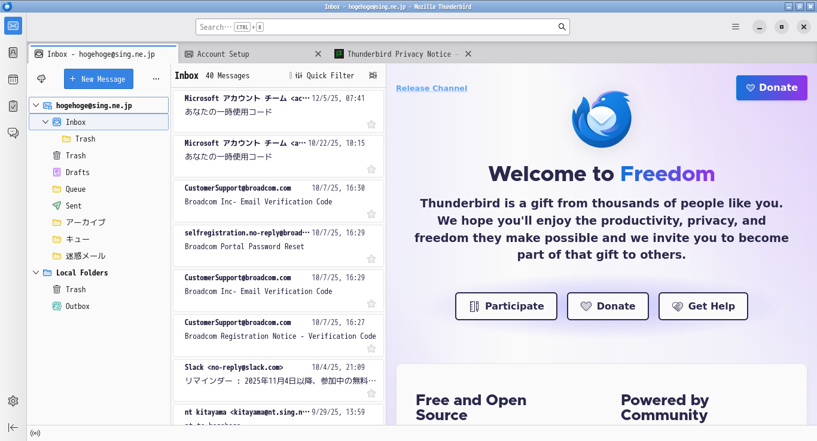The image size is (817, 441).
Task: Click the search field magnifier icon
Action: 562,27
